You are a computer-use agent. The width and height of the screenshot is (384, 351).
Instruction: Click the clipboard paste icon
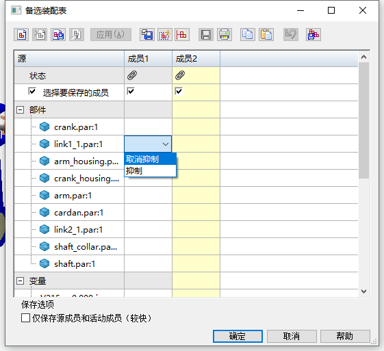(266, 34)
